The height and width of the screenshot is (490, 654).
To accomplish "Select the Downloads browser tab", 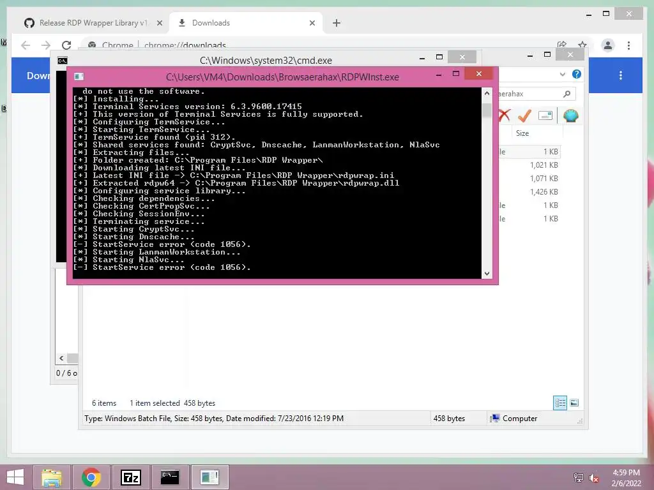I will (246, 23).
